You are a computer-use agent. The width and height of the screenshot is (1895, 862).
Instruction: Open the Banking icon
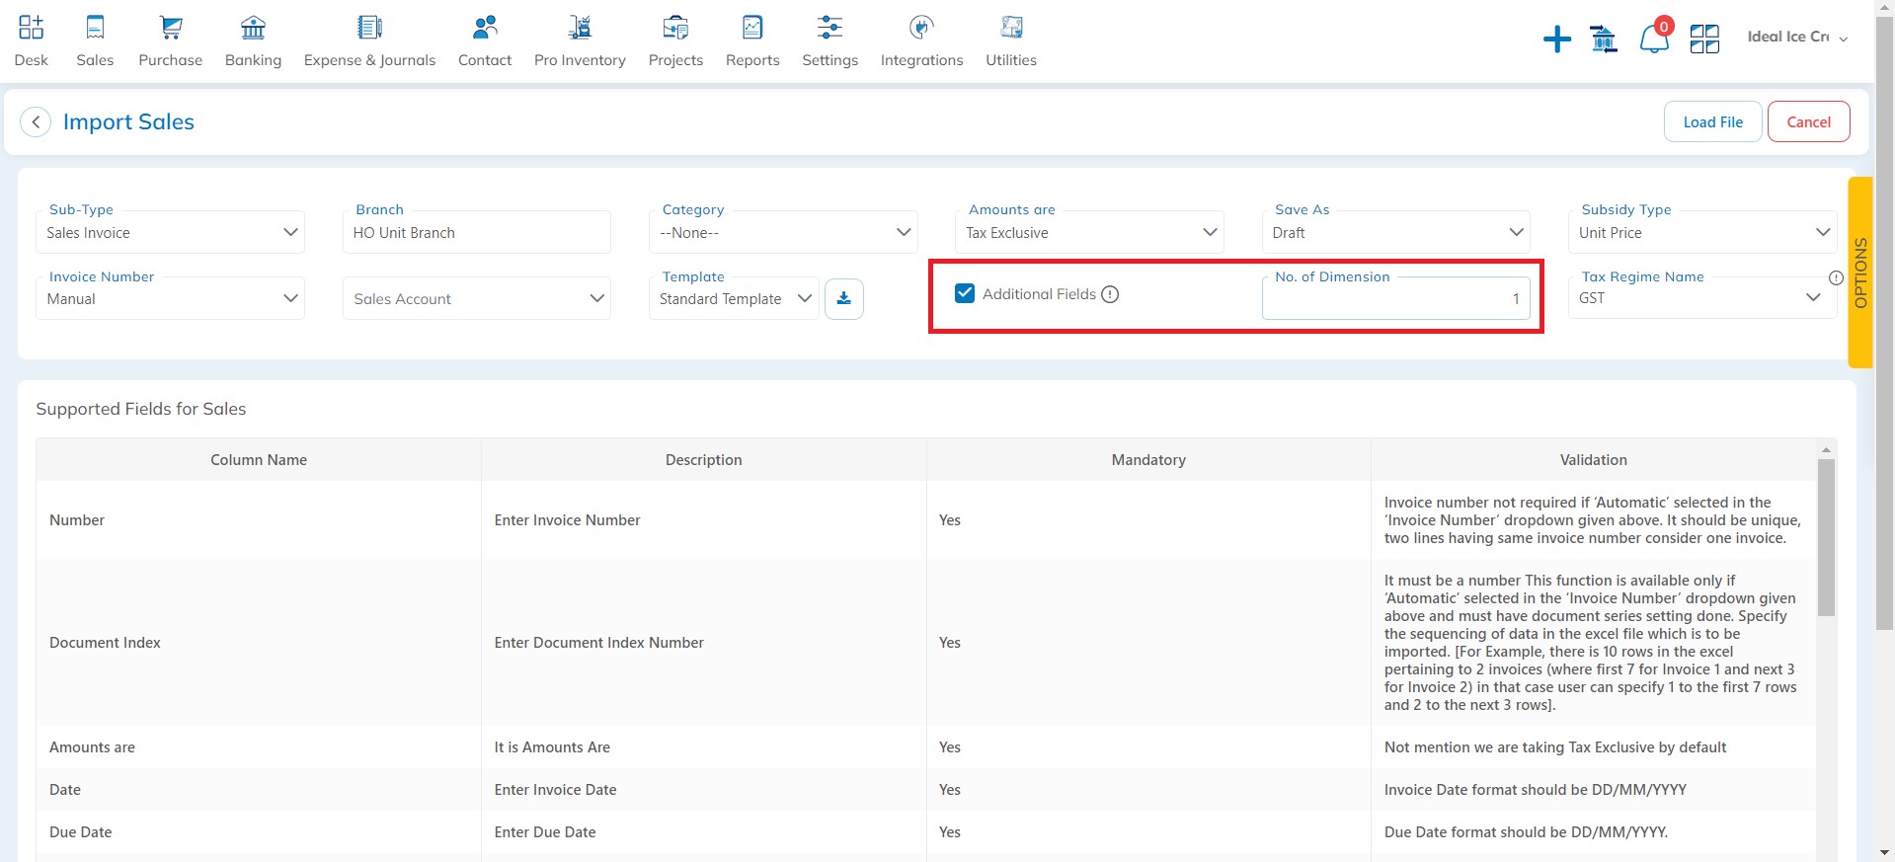254,28
